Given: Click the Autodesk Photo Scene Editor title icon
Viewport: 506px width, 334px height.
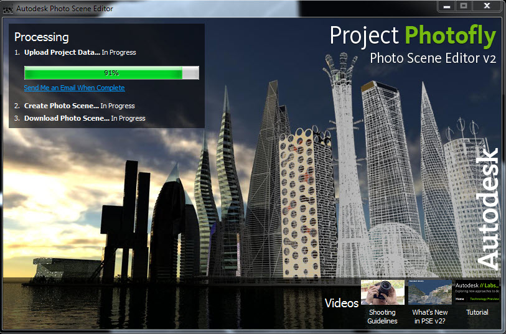Looking at the screenshot, I should (7, 9).
